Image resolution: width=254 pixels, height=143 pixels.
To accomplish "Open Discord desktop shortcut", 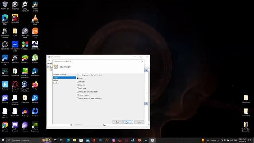I will (x=5, y=99).
